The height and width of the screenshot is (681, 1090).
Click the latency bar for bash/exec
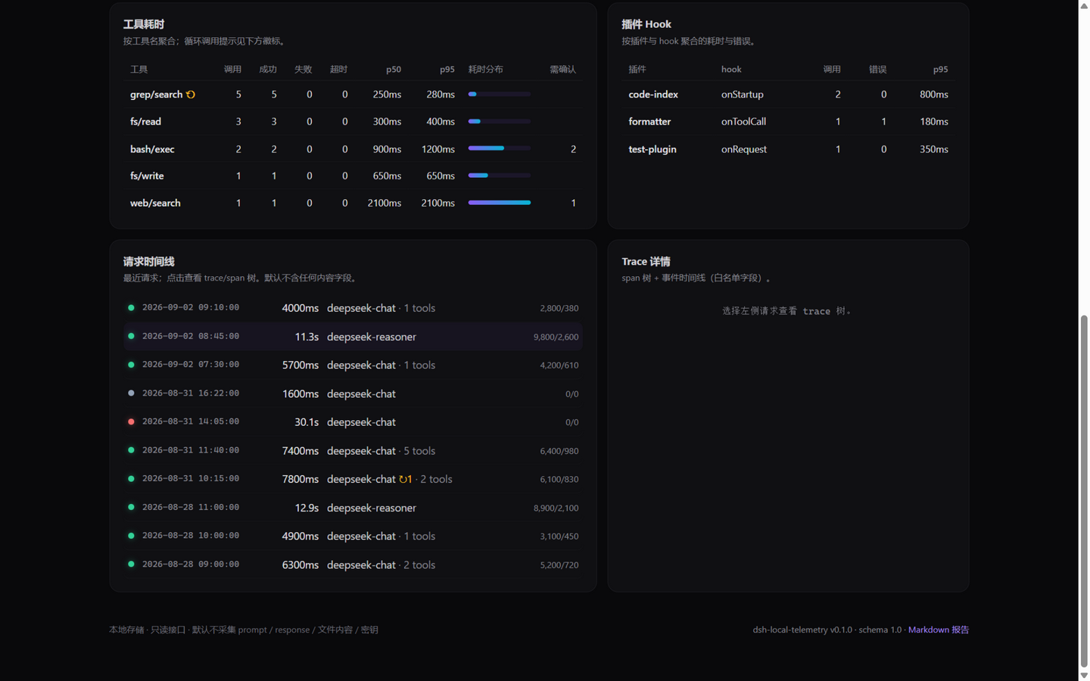coord(500,148)
